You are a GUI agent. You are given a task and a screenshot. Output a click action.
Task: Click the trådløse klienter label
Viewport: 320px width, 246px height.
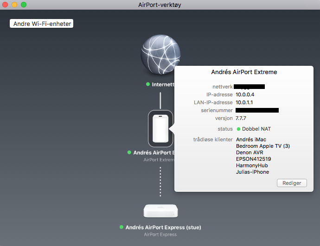click(213, 139)
